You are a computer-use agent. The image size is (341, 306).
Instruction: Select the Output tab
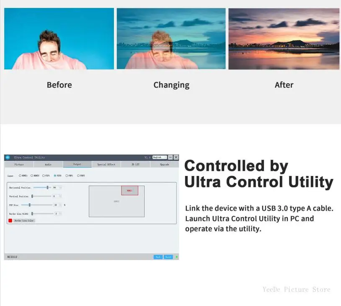click(77, 164)
